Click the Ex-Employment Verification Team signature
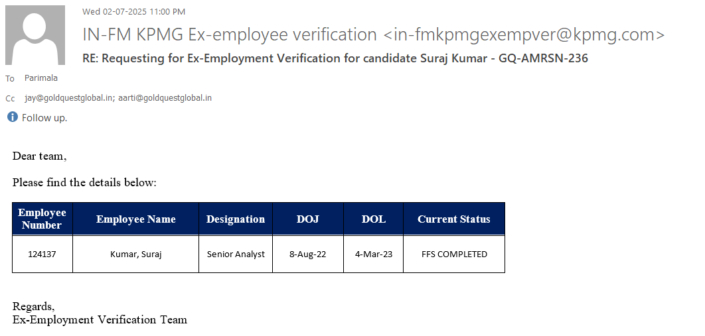 click(100, 319)
